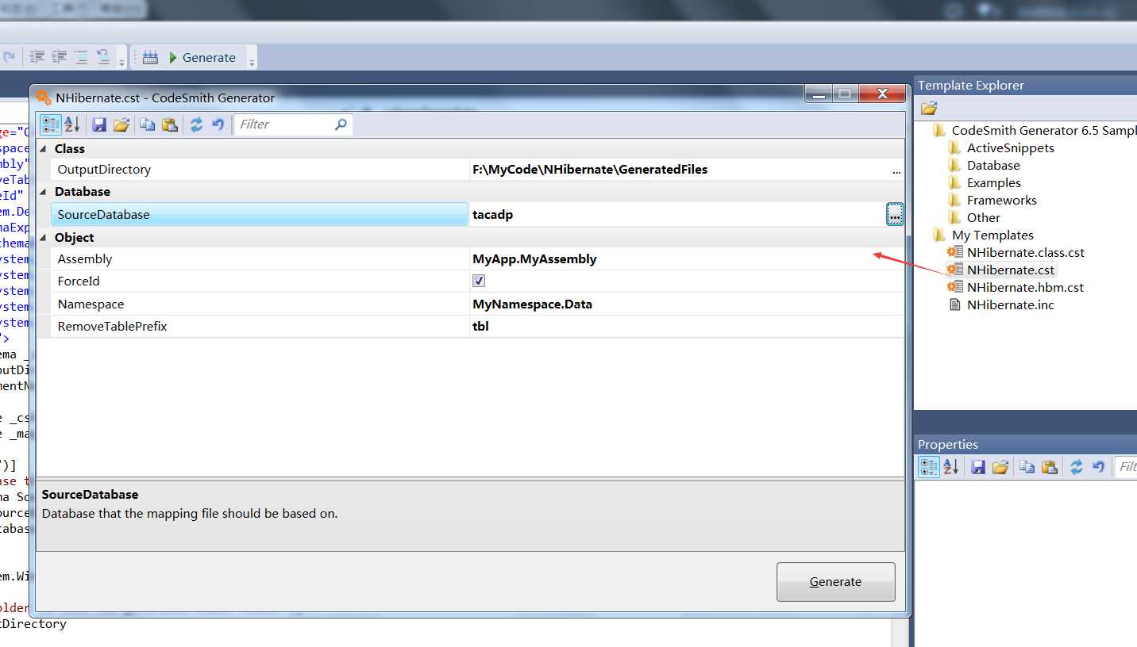Sort Properties panel alphabetically

[951, 467]
